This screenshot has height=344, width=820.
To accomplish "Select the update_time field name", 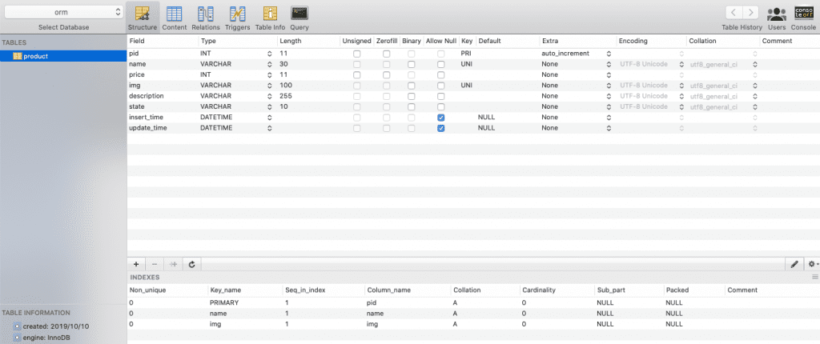I will [148, 128].
